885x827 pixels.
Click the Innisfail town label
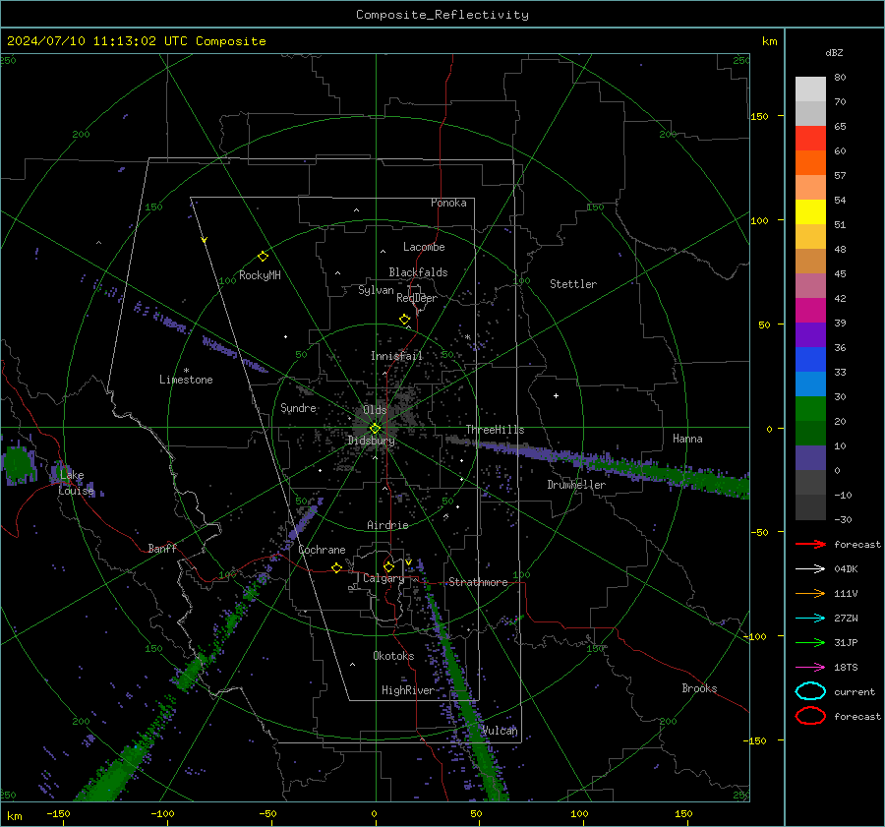[396, 356]
